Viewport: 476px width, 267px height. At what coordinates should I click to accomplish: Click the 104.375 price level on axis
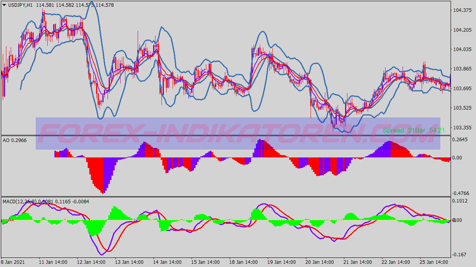pos(463,11)
